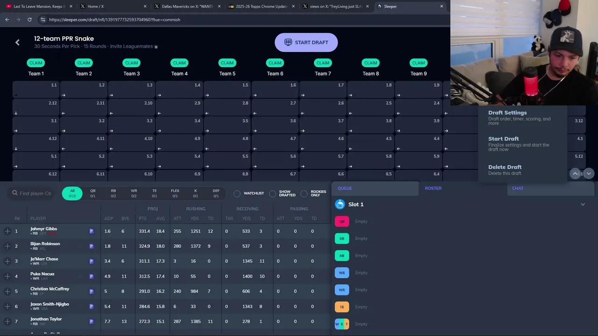The width and height of the screenshot is (598, 336).
Task: Claim Team 5
Action: pyautogui.click(x=227, y=63)
